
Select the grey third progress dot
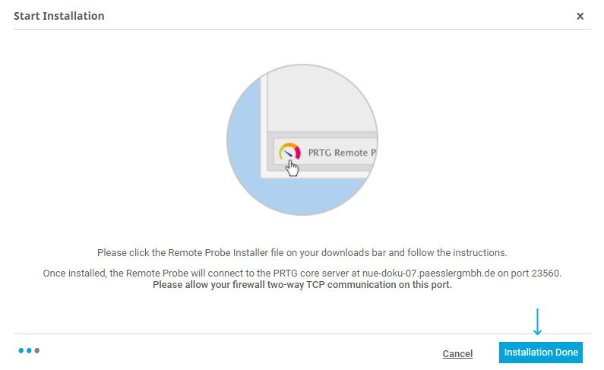pyautogui.click(x=36, y=351)
